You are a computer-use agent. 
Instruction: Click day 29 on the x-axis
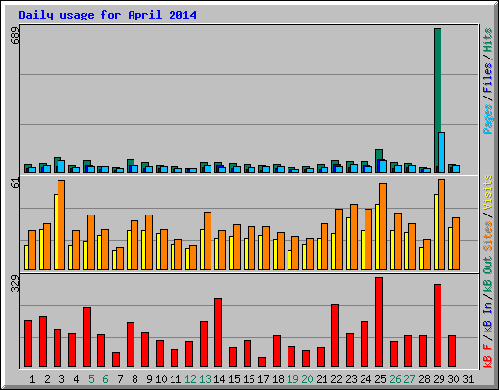pyautogui.click(x=439, y=379)
